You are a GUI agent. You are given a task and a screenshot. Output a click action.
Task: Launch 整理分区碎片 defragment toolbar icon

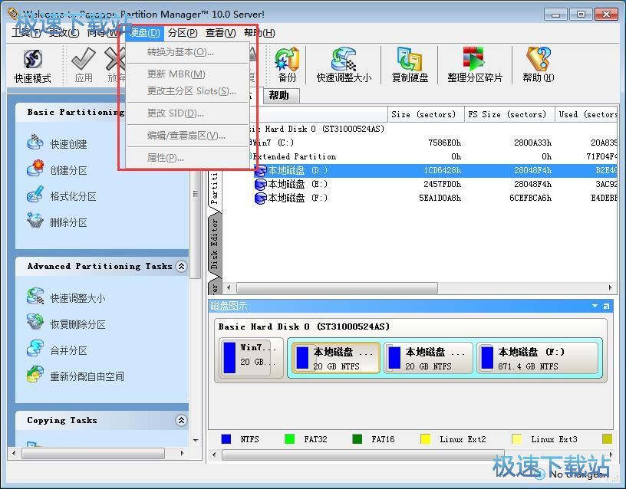[474, 58]
